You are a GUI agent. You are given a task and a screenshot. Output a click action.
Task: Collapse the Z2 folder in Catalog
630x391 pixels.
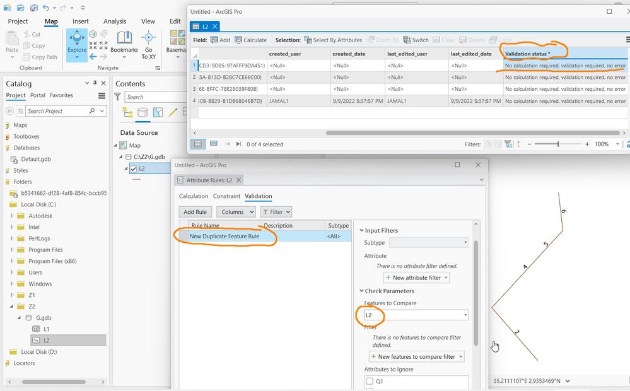(x=11, y=306)
